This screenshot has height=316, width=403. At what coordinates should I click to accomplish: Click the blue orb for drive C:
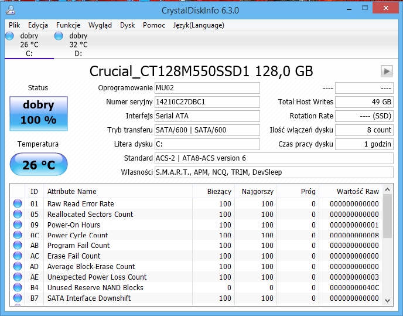[x=9, y=36]
